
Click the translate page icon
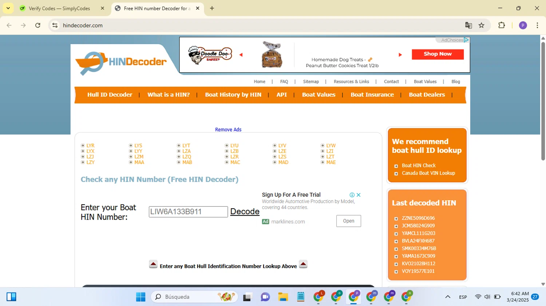pyautogui.click(x=468, y=25)
